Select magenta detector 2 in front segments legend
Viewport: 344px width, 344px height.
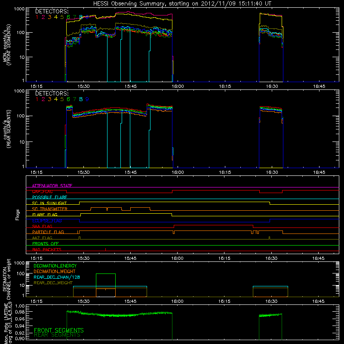pyautogui.click(x=43, y=17)
